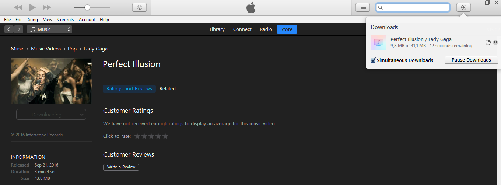Rate three stars under Click to rate

pos(151,136)
